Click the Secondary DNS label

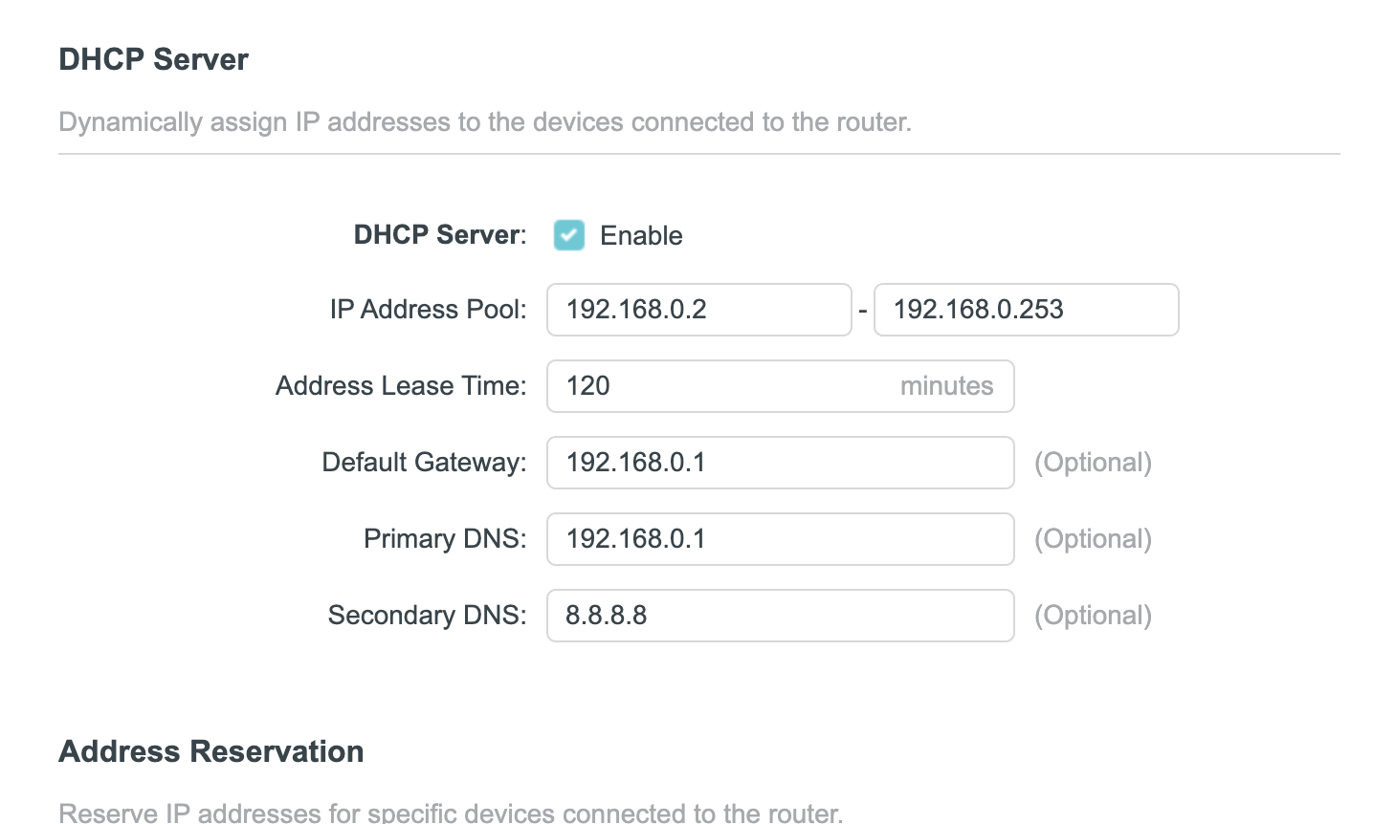pyautogui.click(x=426, y=616)
